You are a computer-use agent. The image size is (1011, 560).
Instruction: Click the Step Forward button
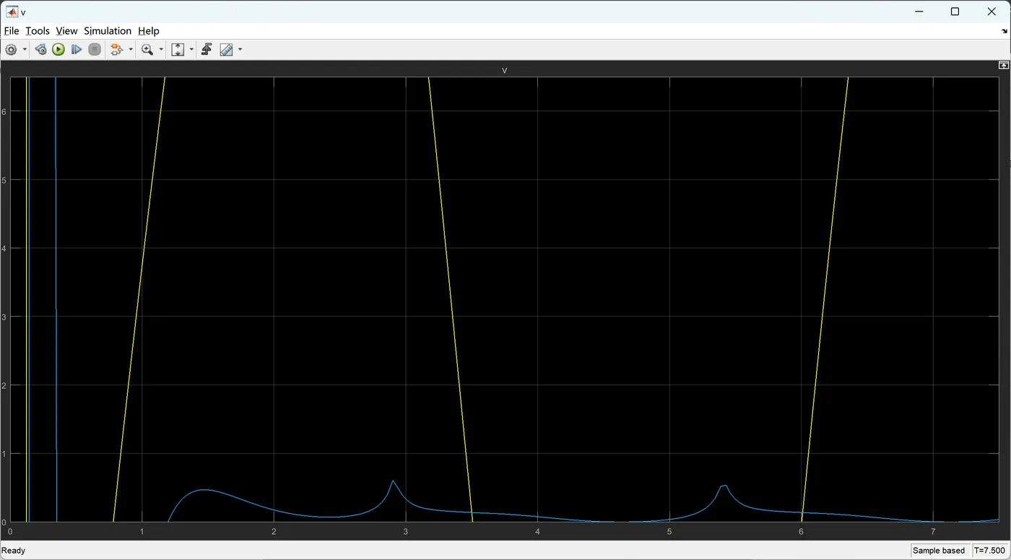77,50
